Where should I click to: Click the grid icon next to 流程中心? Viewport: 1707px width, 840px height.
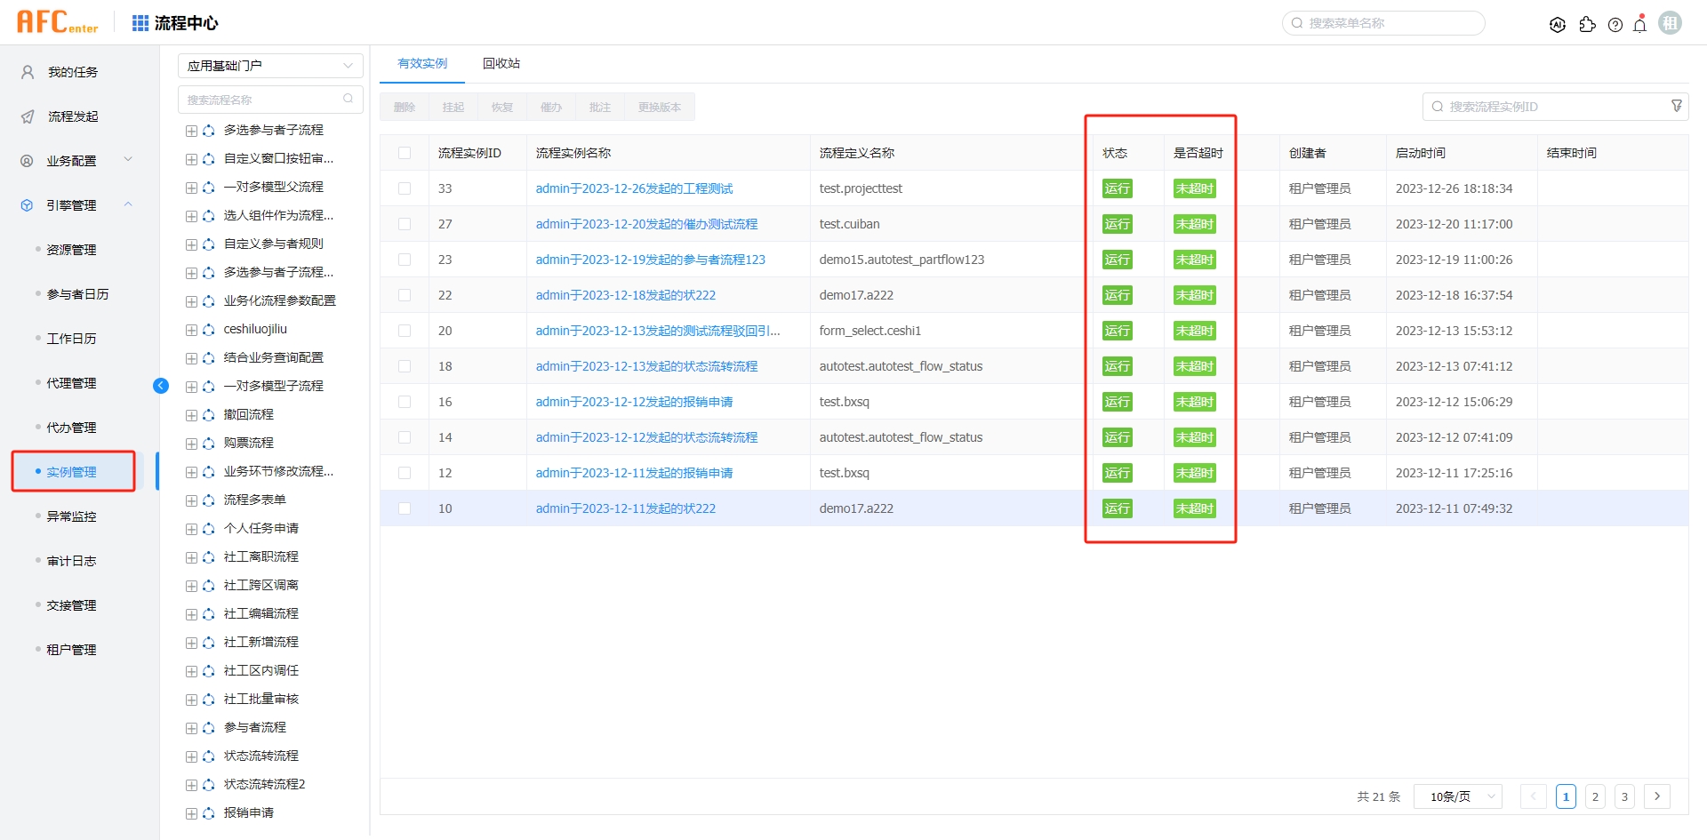click(x=140, y=23)
